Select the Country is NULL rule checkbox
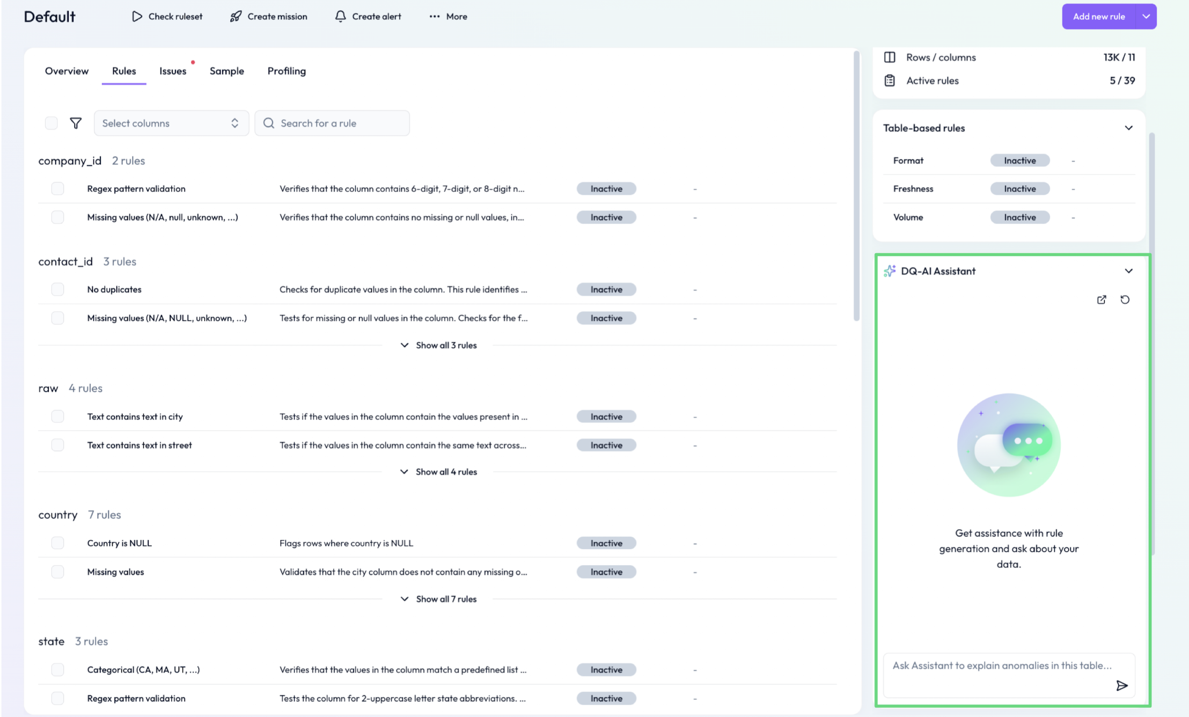 57,543
